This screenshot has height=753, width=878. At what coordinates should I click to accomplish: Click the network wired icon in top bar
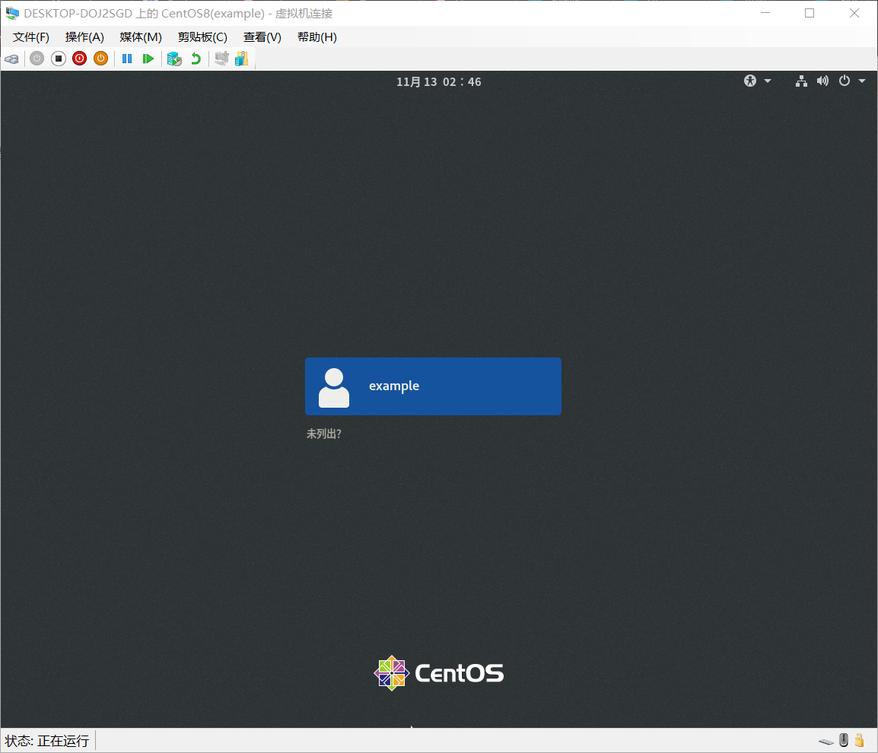[801, 81]
